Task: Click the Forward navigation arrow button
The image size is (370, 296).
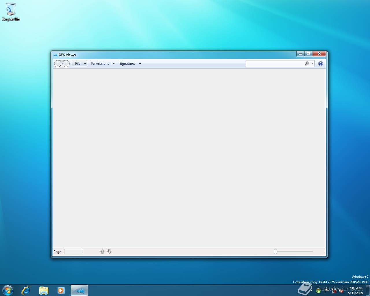Action: (x=66, y=64)
